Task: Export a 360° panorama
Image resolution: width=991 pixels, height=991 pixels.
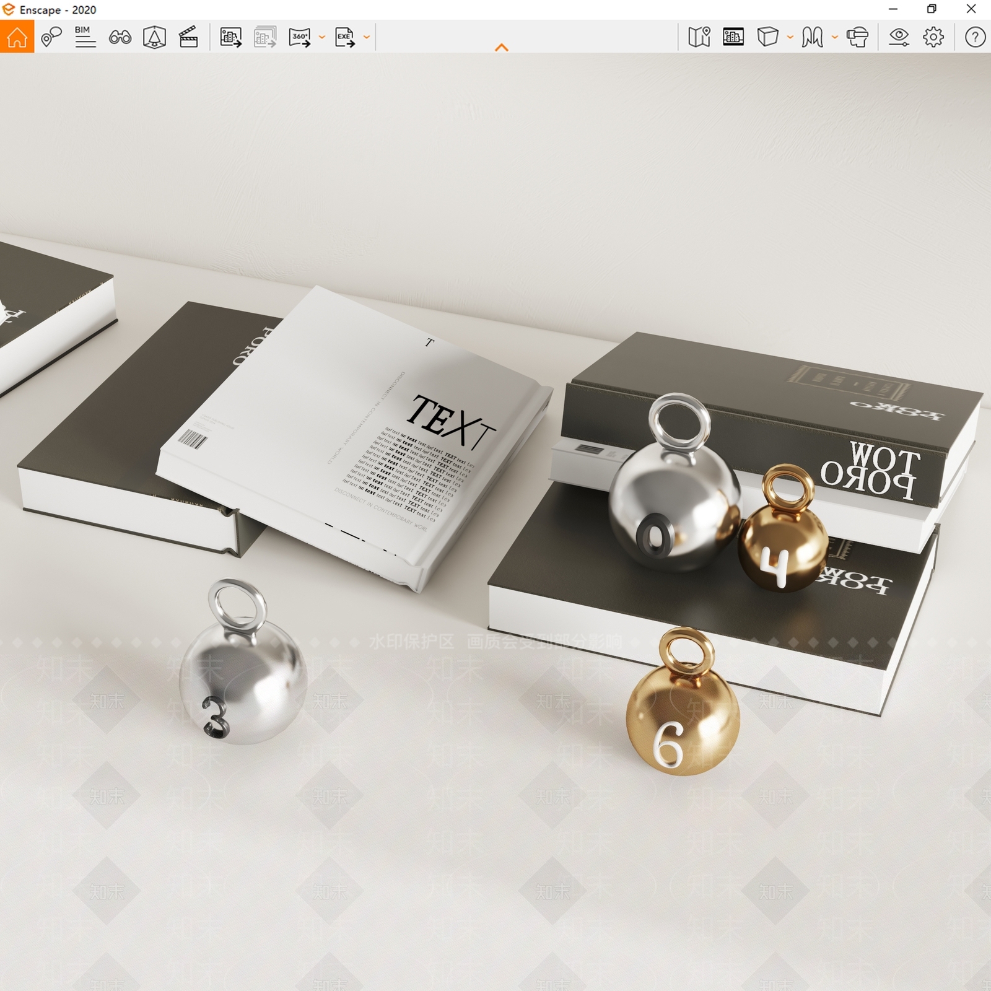Action: point(300,37)
